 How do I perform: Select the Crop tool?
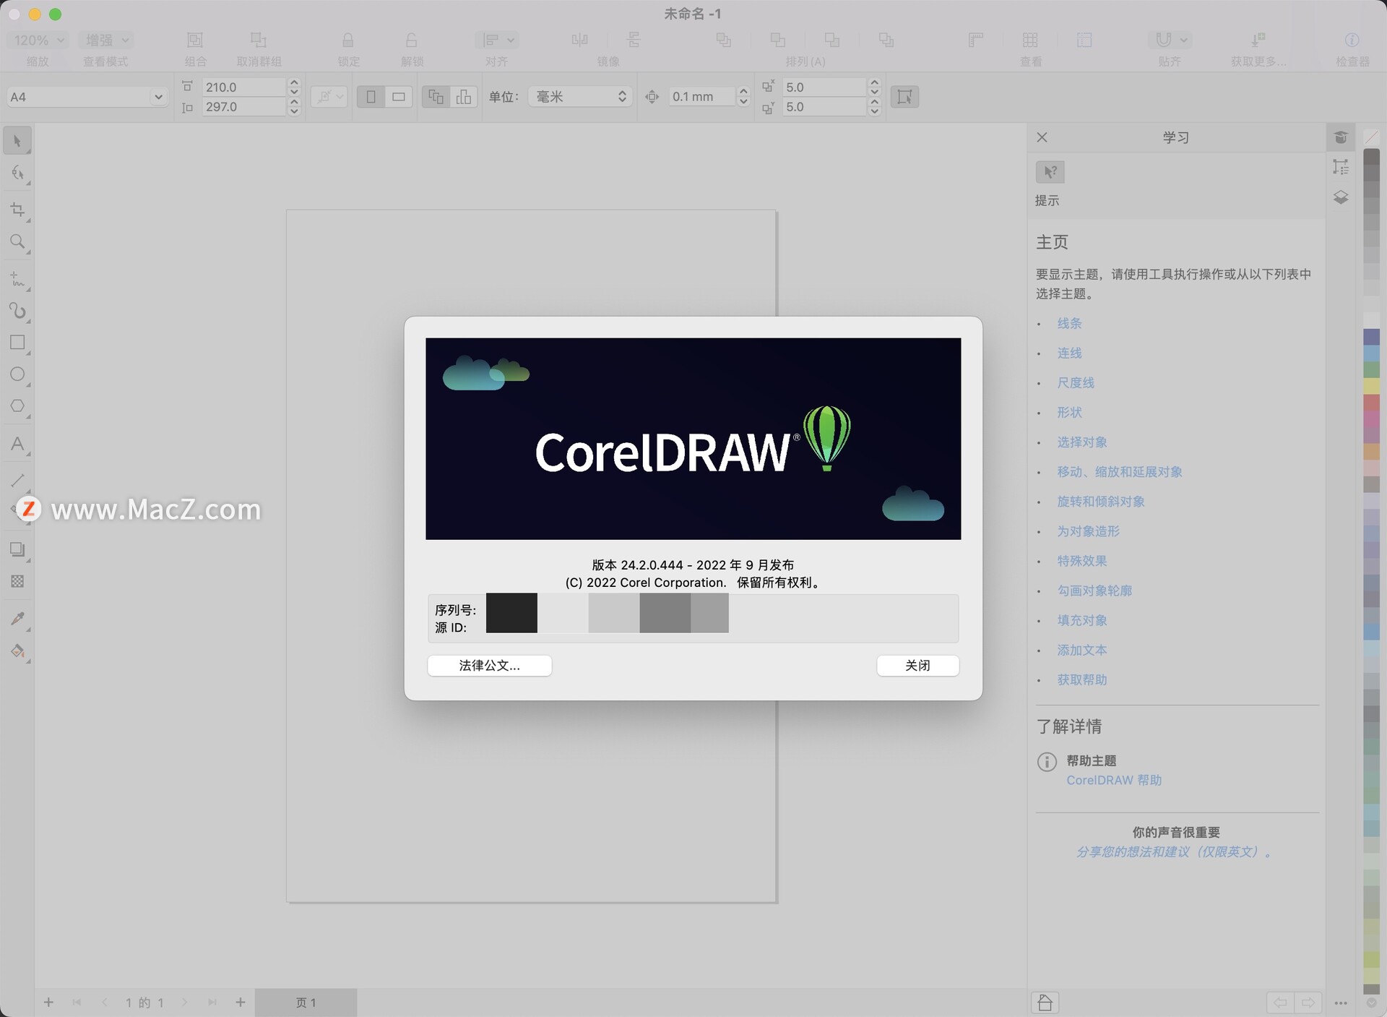[17, 210]
